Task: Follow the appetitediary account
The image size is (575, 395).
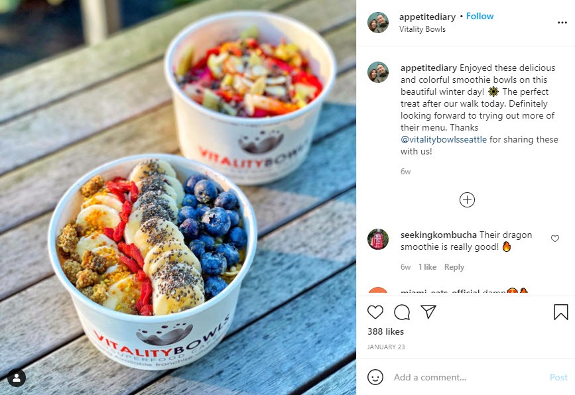Action: click(479, 16)
